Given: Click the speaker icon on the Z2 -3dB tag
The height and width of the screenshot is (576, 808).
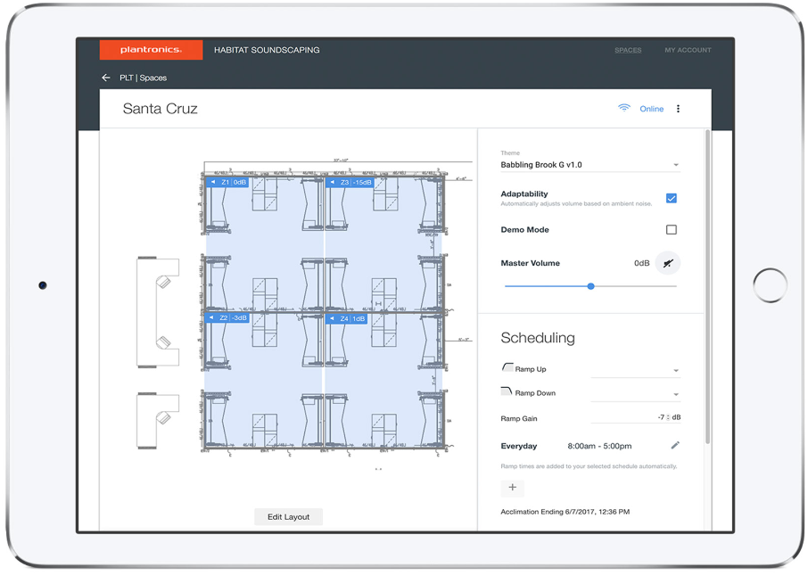Looking at the screenshot, I should tap(211, 318).
